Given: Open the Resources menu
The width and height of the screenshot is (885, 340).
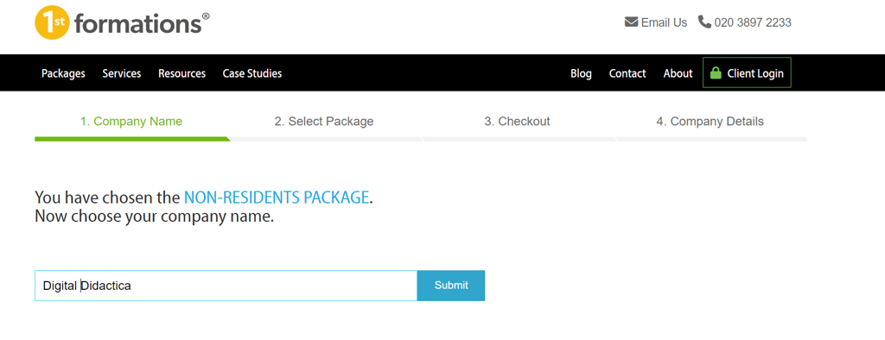Looking at the screenshot, I should pos(181,73).
